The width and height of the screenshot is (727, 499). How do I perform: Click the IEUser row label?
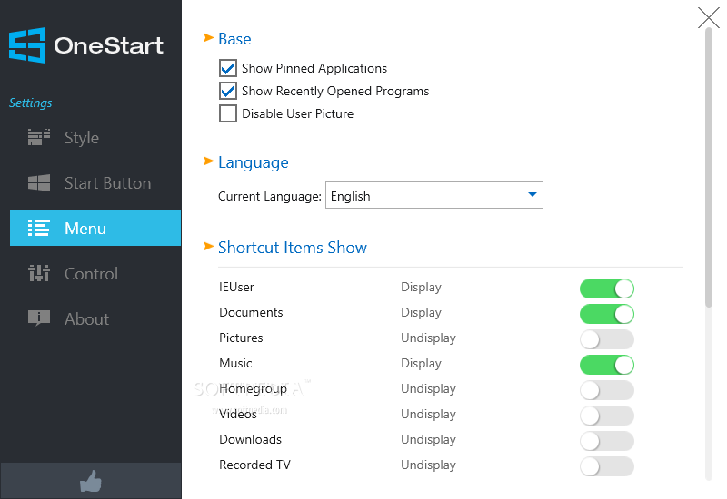(236, 287)
